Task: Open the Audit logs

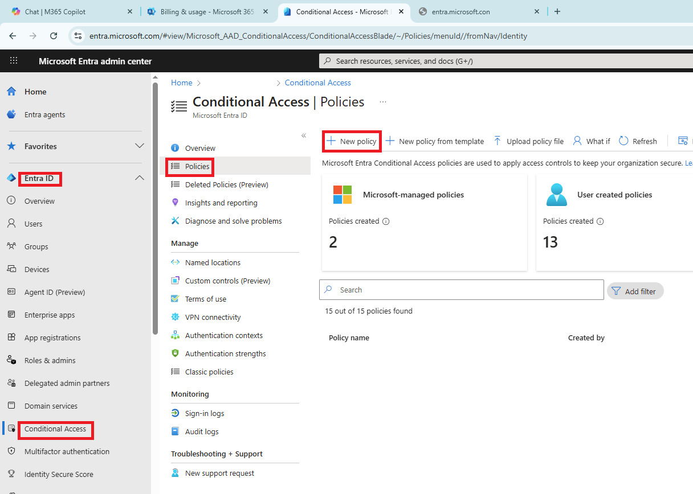Action: pos(201,431)
